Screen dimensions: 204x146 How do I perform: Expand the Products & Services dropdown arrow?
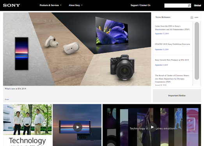60,5
